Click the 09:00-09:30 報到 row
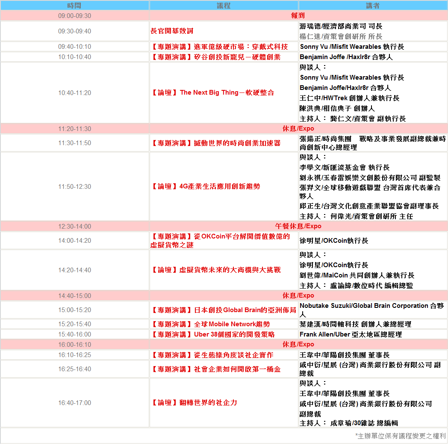The width and height of the screenshot is (448, 444). pos(298,16)
